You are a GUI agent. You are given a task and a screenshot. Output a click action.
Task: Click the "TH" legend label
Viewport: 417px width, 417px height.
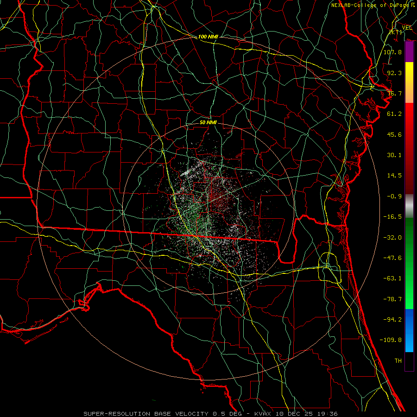coord(398,361)
